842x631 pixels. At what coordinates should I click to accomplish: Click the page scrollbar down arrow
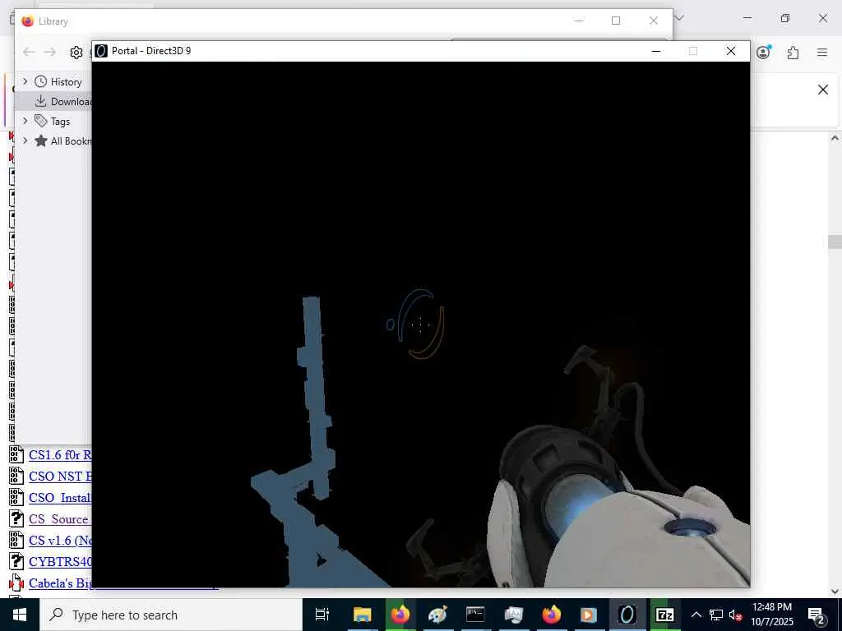point(835,592)
